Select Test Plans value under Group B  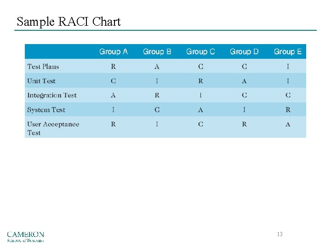coord(157,67)
